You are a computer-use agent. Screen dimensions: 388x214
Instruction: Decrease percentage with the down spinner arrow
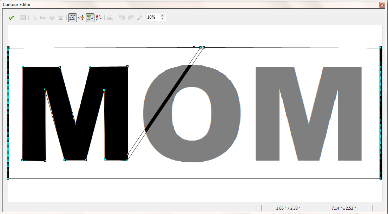tap(163, 19)
